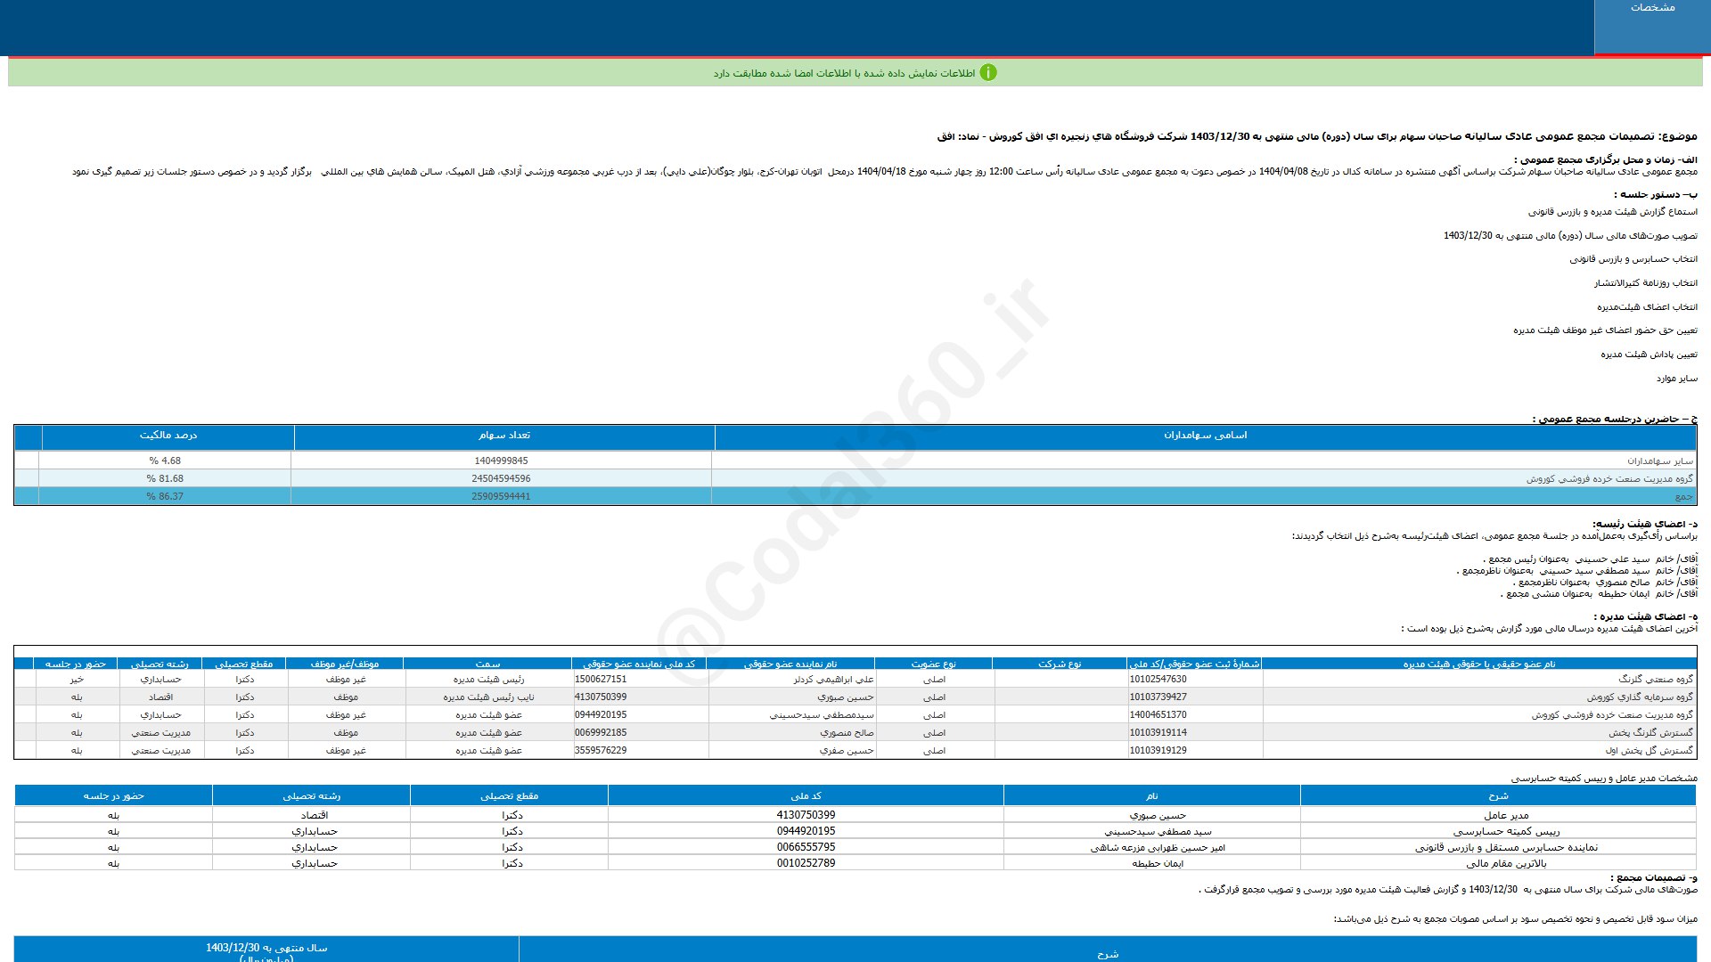Select agenda item 'سایر موارد'
Screen dimensions: 1711x962
click(x=1676, y=379)
